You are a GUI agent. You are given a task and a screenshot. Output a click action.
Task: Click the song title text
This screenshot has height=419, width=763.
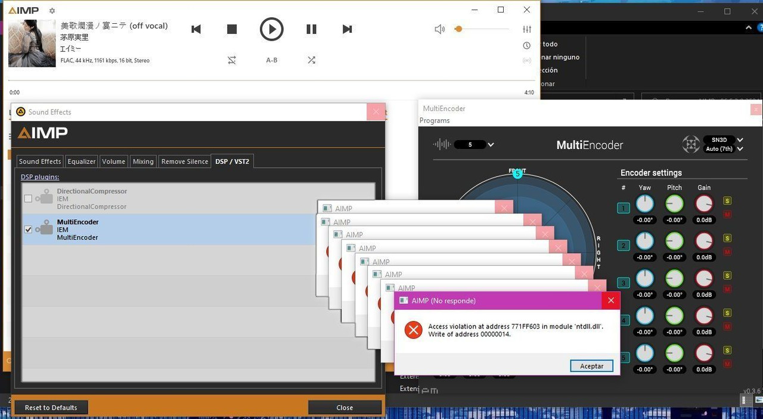click(x=114, y=26)
